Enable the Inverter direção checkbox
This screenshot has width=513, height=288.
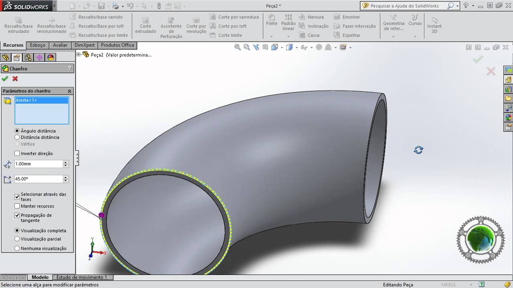click(x=17, y=154)
